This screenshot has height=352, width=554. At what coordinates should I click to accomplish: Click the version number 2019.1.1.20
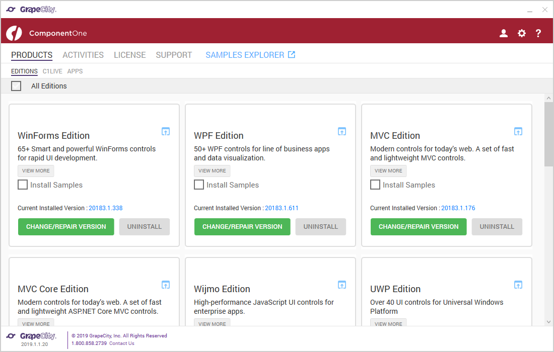34,344
